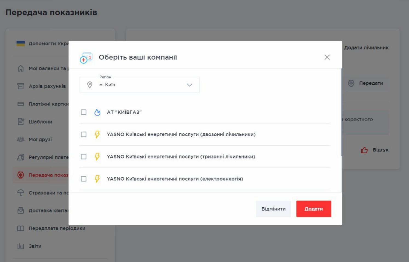
Task: Click lightning icon for тризонні лічильники row
Action: click(97, 157)
